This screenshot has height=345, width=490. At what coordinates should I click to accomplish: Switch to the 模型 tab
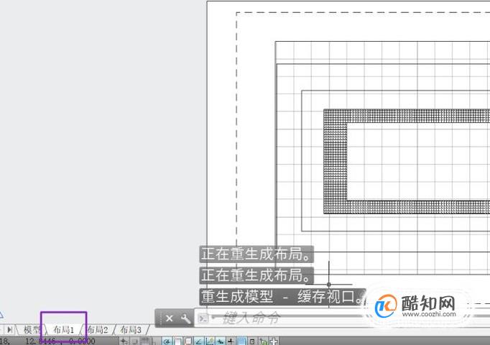tap(32, 329)
